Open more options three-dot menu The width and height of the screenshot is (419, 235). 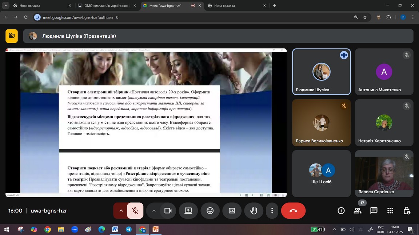click(x=272, y=211)
